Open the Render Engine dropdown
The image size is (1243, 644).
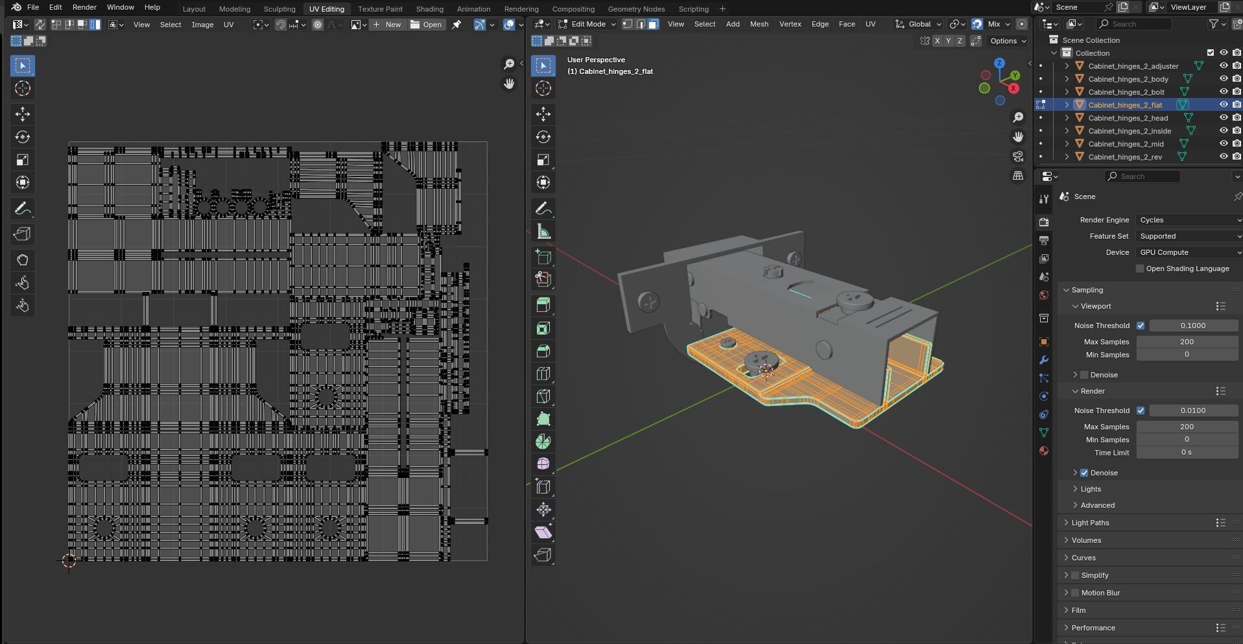click(1189, 220)
